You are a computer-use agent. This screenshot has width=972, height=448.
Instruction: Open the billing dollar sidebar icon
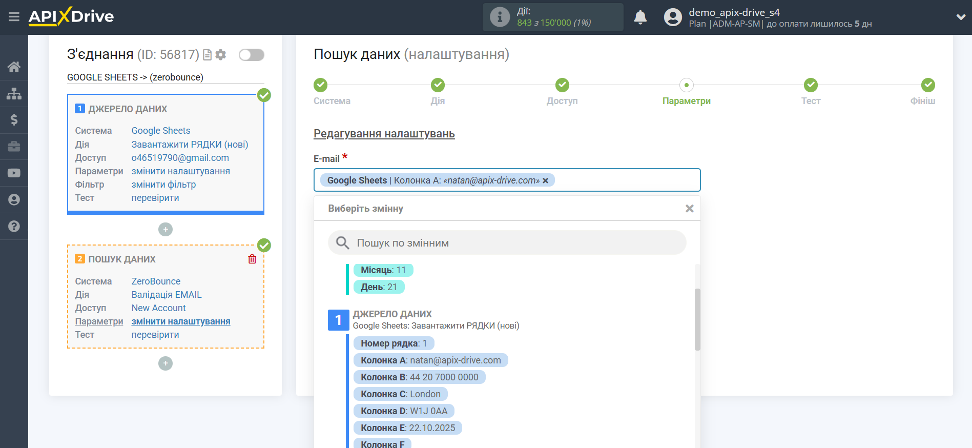point(14,120)
